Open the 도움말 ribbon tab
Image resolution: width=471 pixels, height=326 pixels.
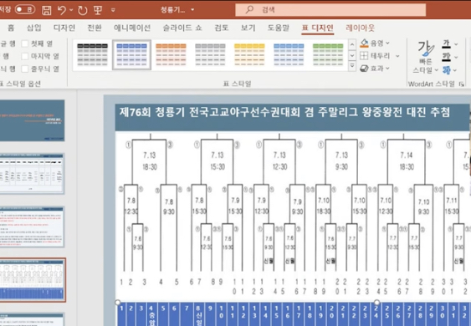tap(278, 28)
